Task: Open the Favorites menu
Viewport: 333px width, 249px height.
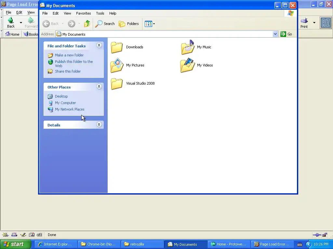Action: click(x=84, y=13)
